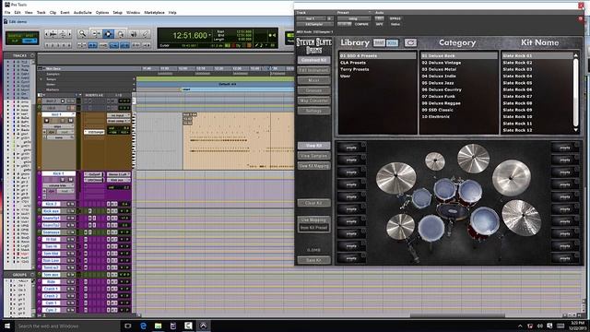Click the kick drum in the kit image
The width and height of the screenshot is (590, 332).
pyautogui.click(x=453, y=211)
